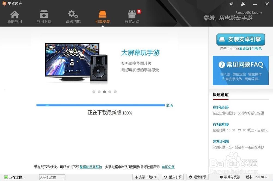Click the 大屏幕玩手游 banner heading
This screenshot has height=181, width=273.
pyautogui.click(x=140, y=53)
